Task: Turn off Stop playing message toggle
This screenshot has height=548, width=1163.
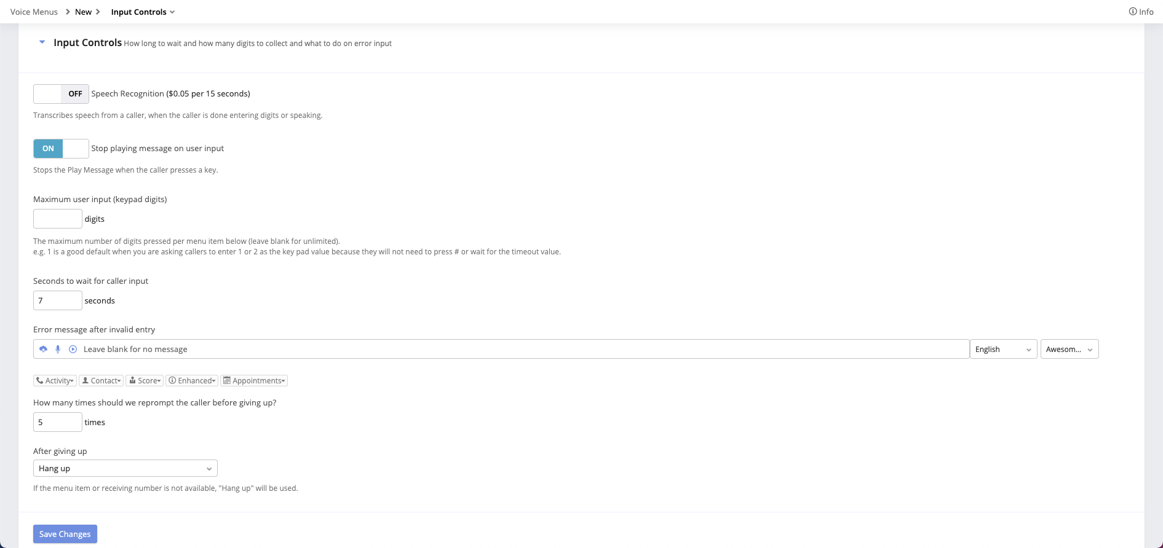Action: point(61,149)
